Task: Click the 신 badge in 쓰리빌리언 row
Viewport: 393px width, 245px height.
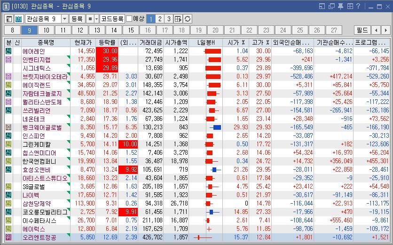Action: 8,111
